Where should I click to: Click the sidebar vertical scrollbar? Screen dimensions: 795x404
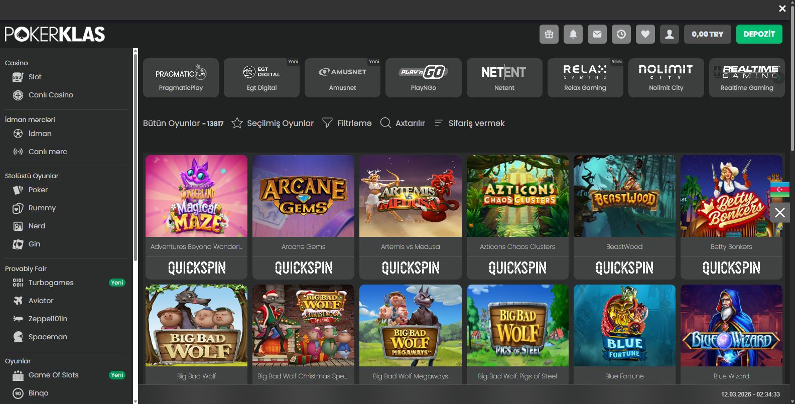point(135,158)
